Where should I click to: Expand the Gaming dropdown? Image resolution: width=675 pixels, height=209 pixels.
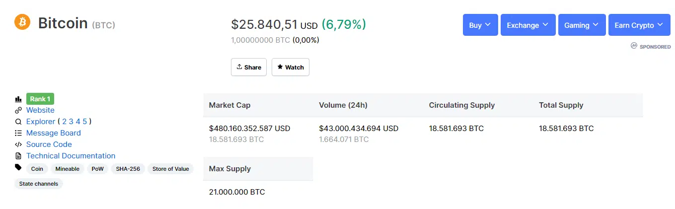pyautogui.click(x=582, y=25)
